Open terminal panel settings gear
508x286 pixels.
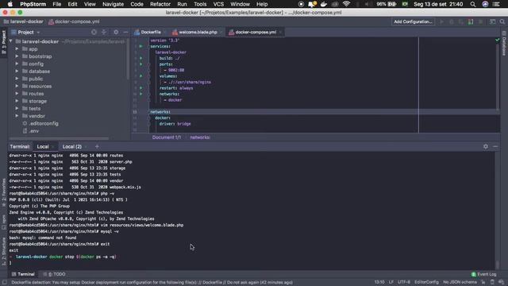tap(485, 146)
